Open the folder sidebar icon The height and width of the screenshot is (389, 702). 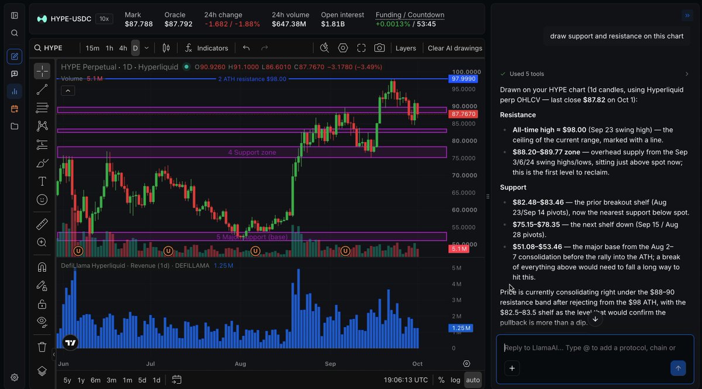15,126
